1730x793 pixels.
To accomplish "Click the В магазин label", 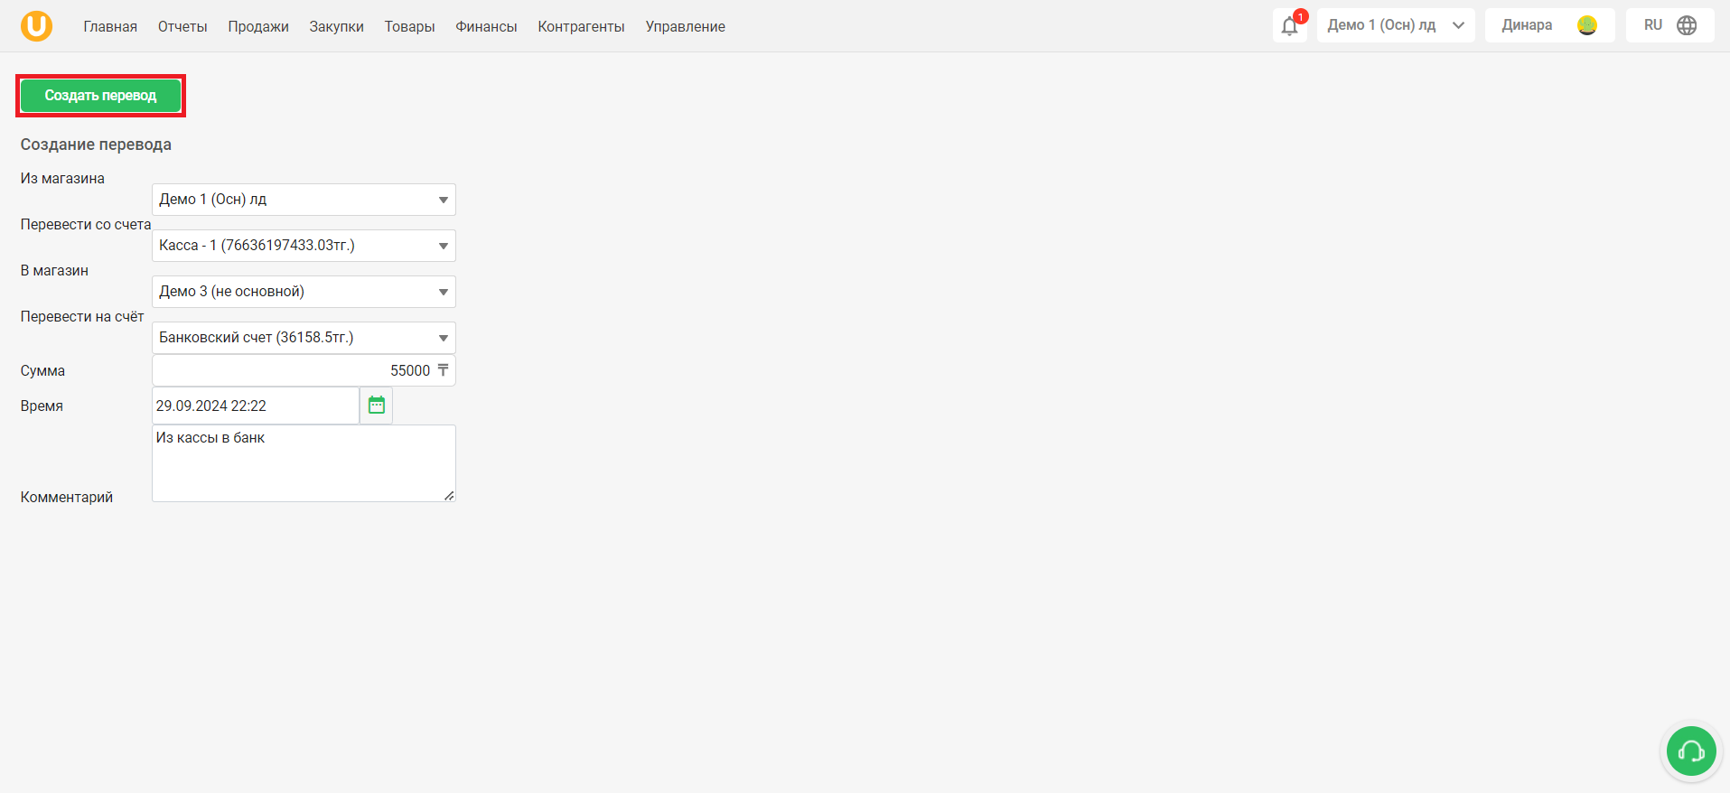I will pyautogui.click(x=54, y=271).
